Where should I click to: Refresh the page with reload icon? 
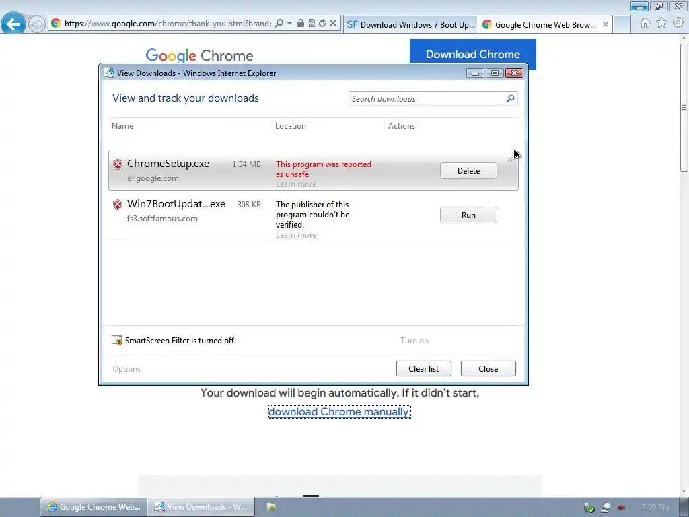click(322, 24)
